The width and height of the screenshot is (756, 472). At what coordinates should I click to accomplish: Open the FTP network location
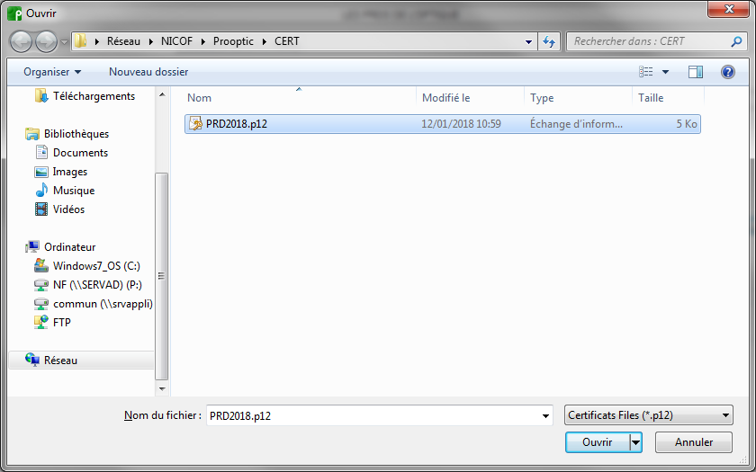pyautogui.click(x=52, y=322)
